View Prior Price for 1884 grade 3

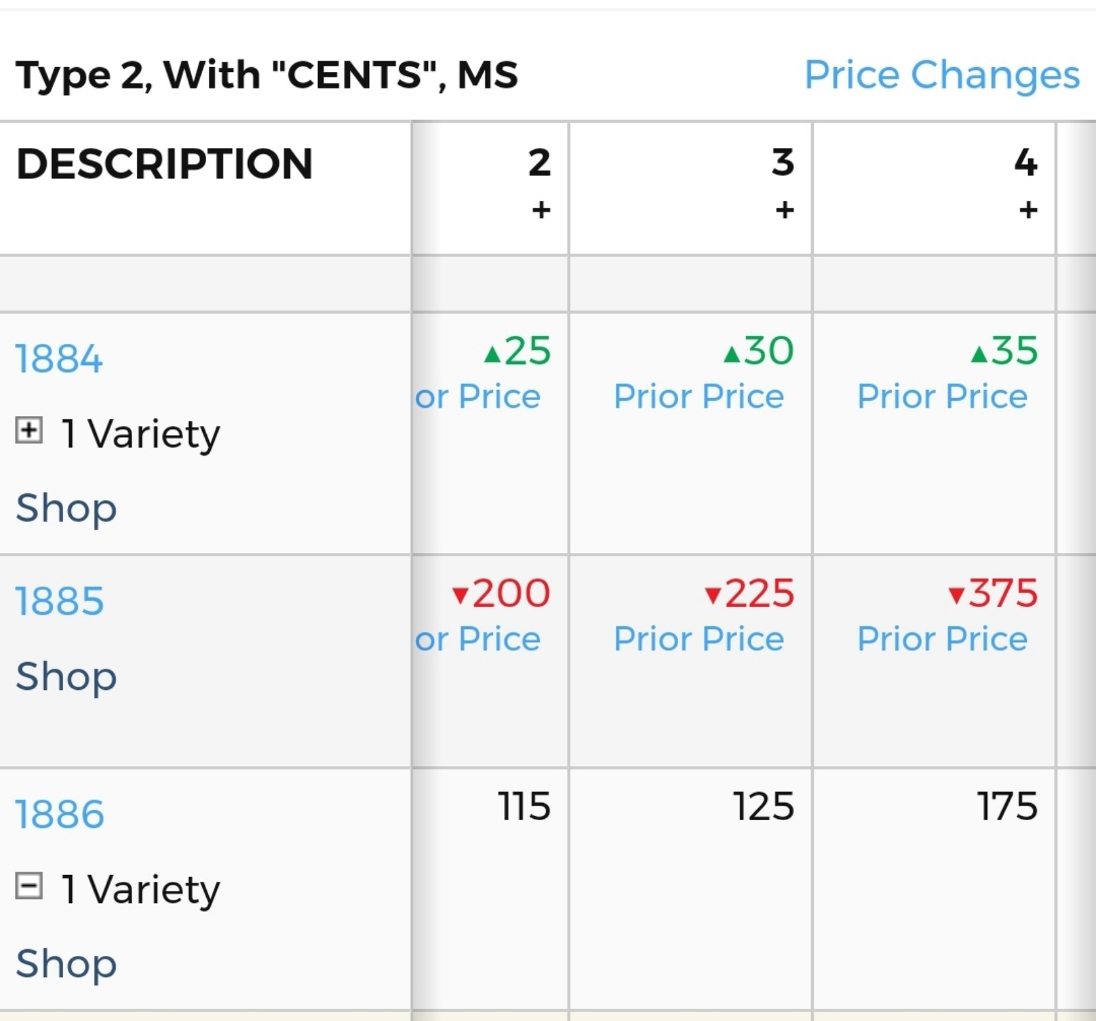699,396
